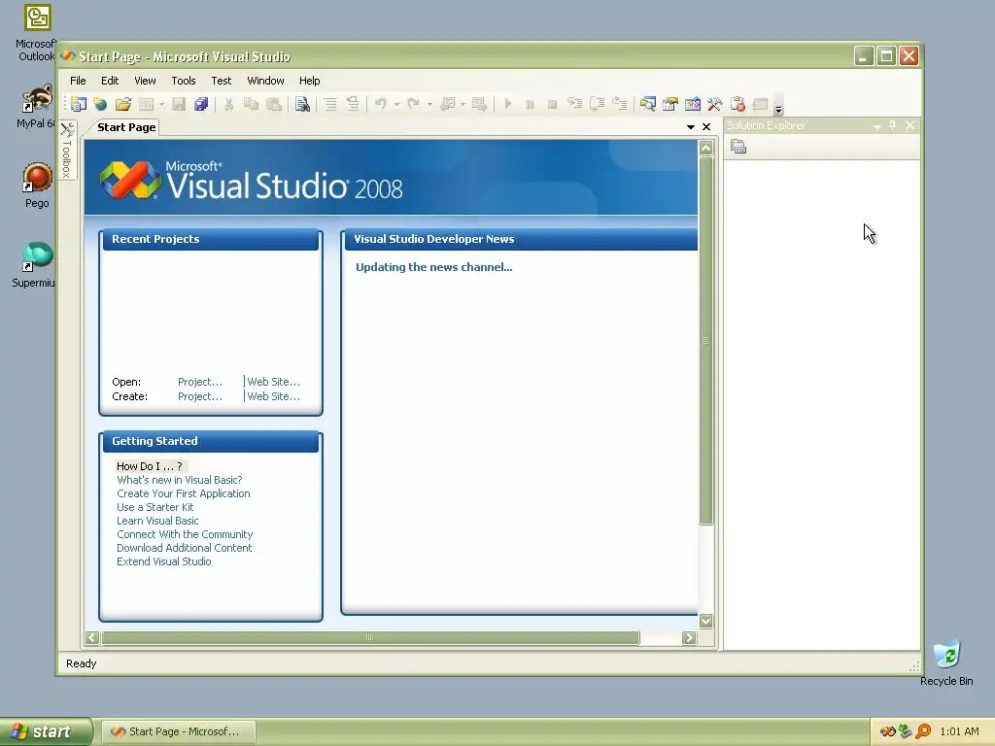Image resolution: width=995 pixels, height=746 pixels.
Task: Click Create Project... link
Action: [200, 396]
